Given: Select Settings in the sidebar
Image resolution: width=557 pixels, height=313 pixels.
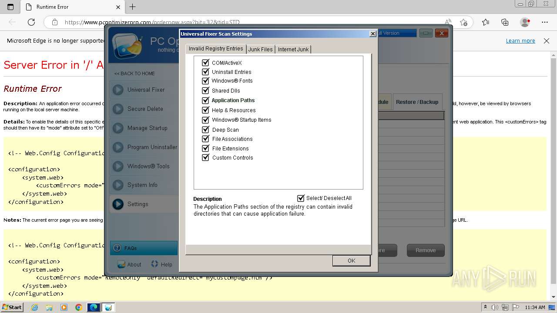Looking at the screenshot, I should (x=144, y=204).
